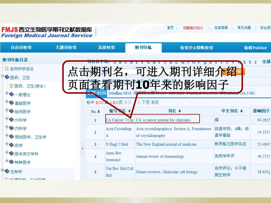
Task: Open the 主题词检索 tab
Action: pyautogui.click(x=66, y=48)
